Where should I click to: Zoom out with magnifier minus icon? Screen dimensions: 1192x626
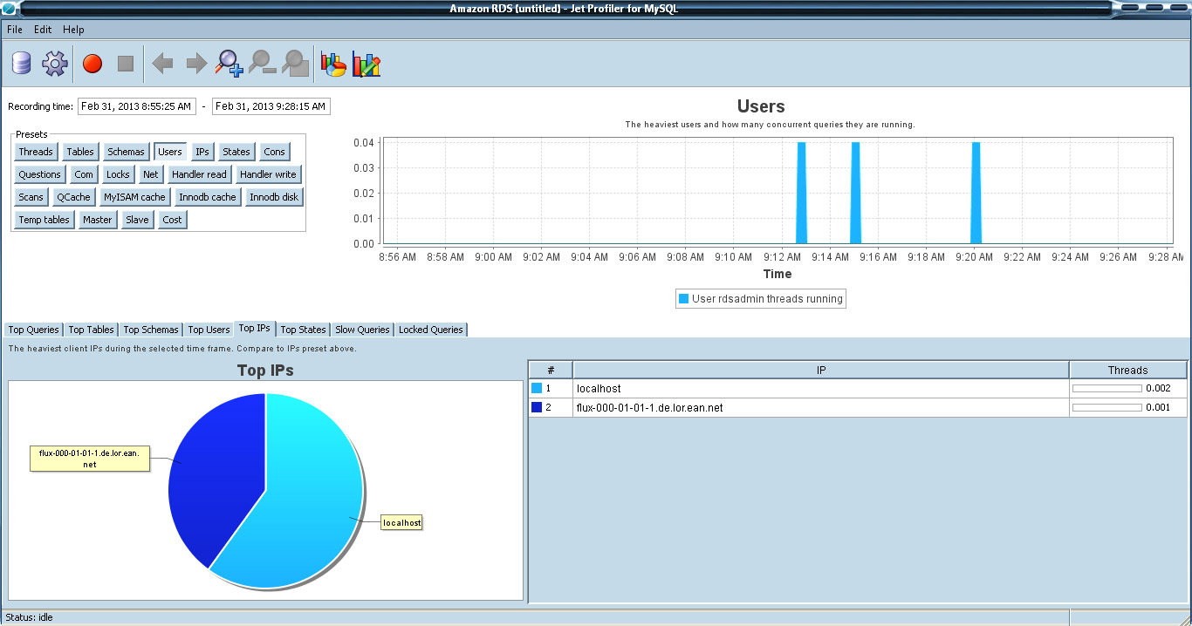coord(263,63)
